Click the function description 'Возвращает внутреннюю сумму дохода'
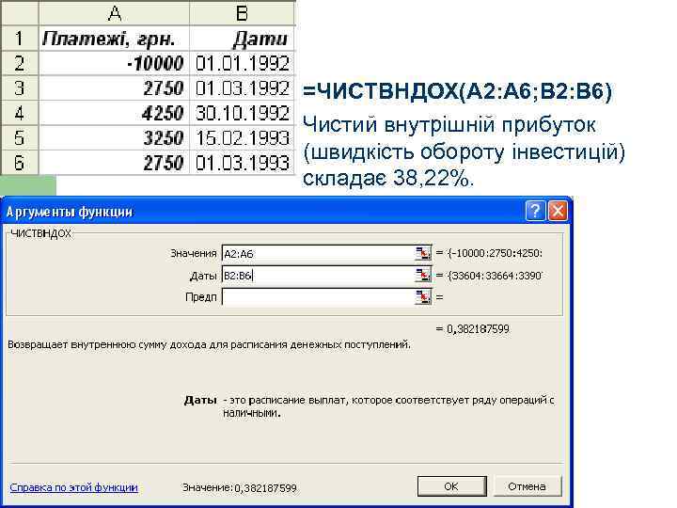The image size is (677, 508). click(209, 344)
